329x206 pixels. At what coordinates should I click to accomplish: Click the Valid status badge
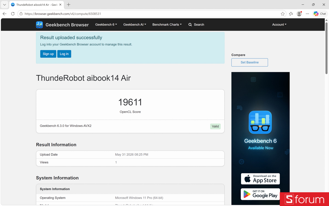215,126
